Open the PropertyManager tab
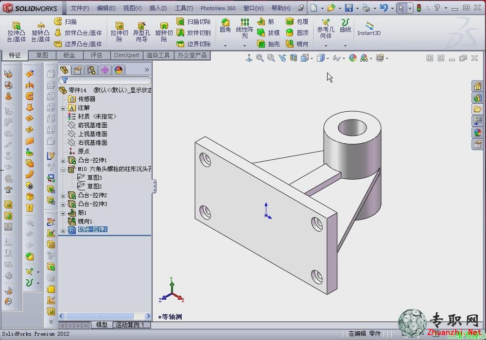The width and height of the screenshot is (486, 340). tap(78, 70)
